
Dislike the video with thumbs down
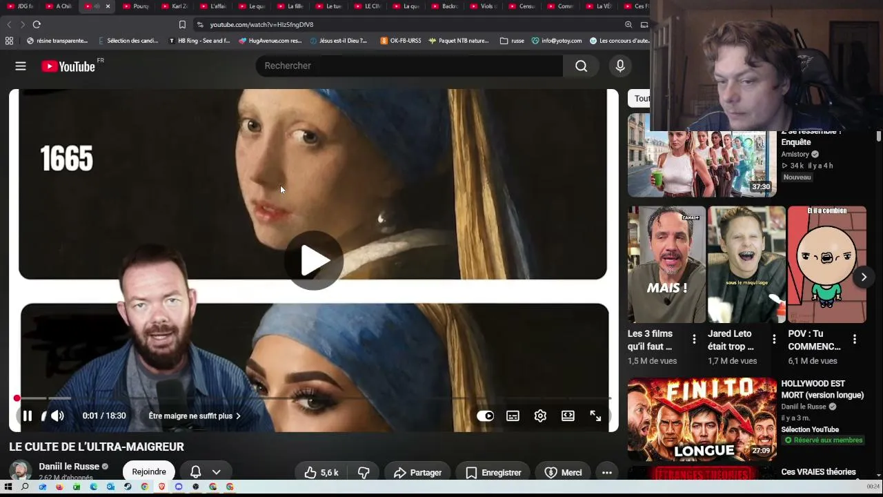(364, 473)
